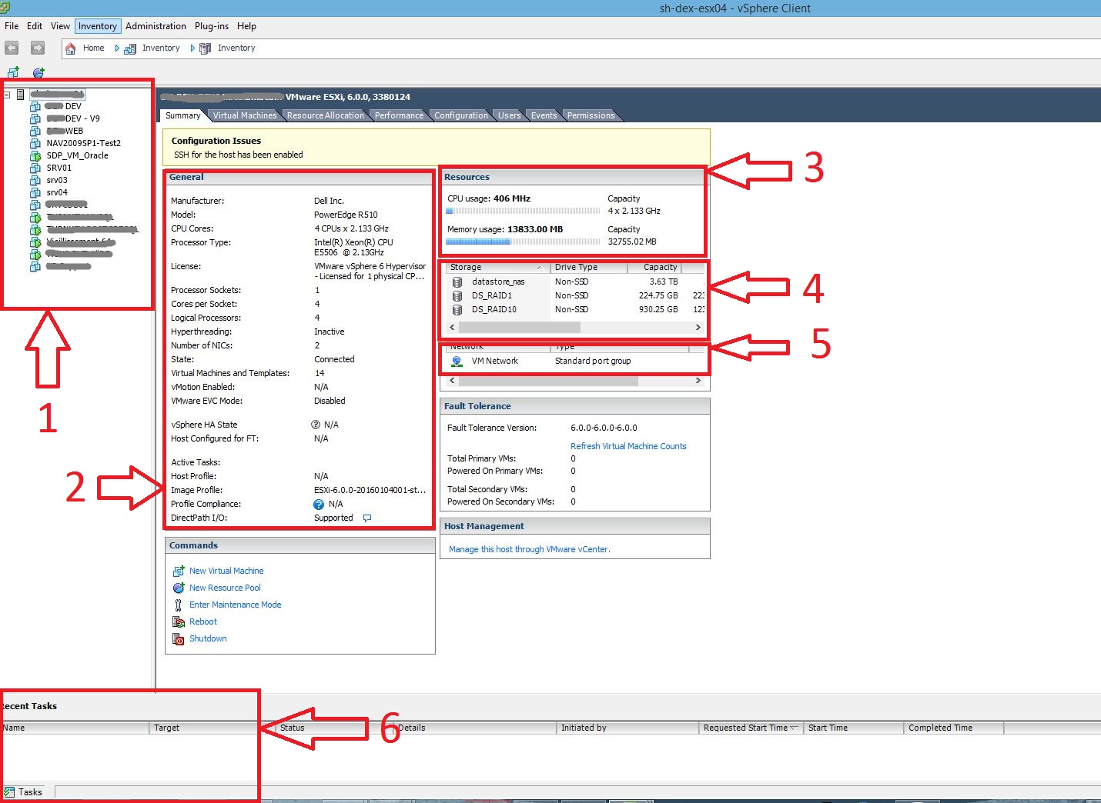Click the DS_RAID10 datastore icon

tap(457, 310)
